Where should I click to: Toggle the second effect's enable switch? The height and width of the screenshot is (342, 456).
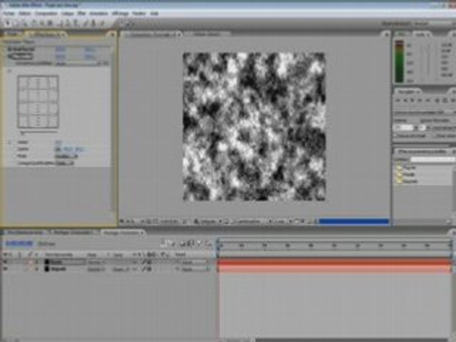[x=9, y=56]
